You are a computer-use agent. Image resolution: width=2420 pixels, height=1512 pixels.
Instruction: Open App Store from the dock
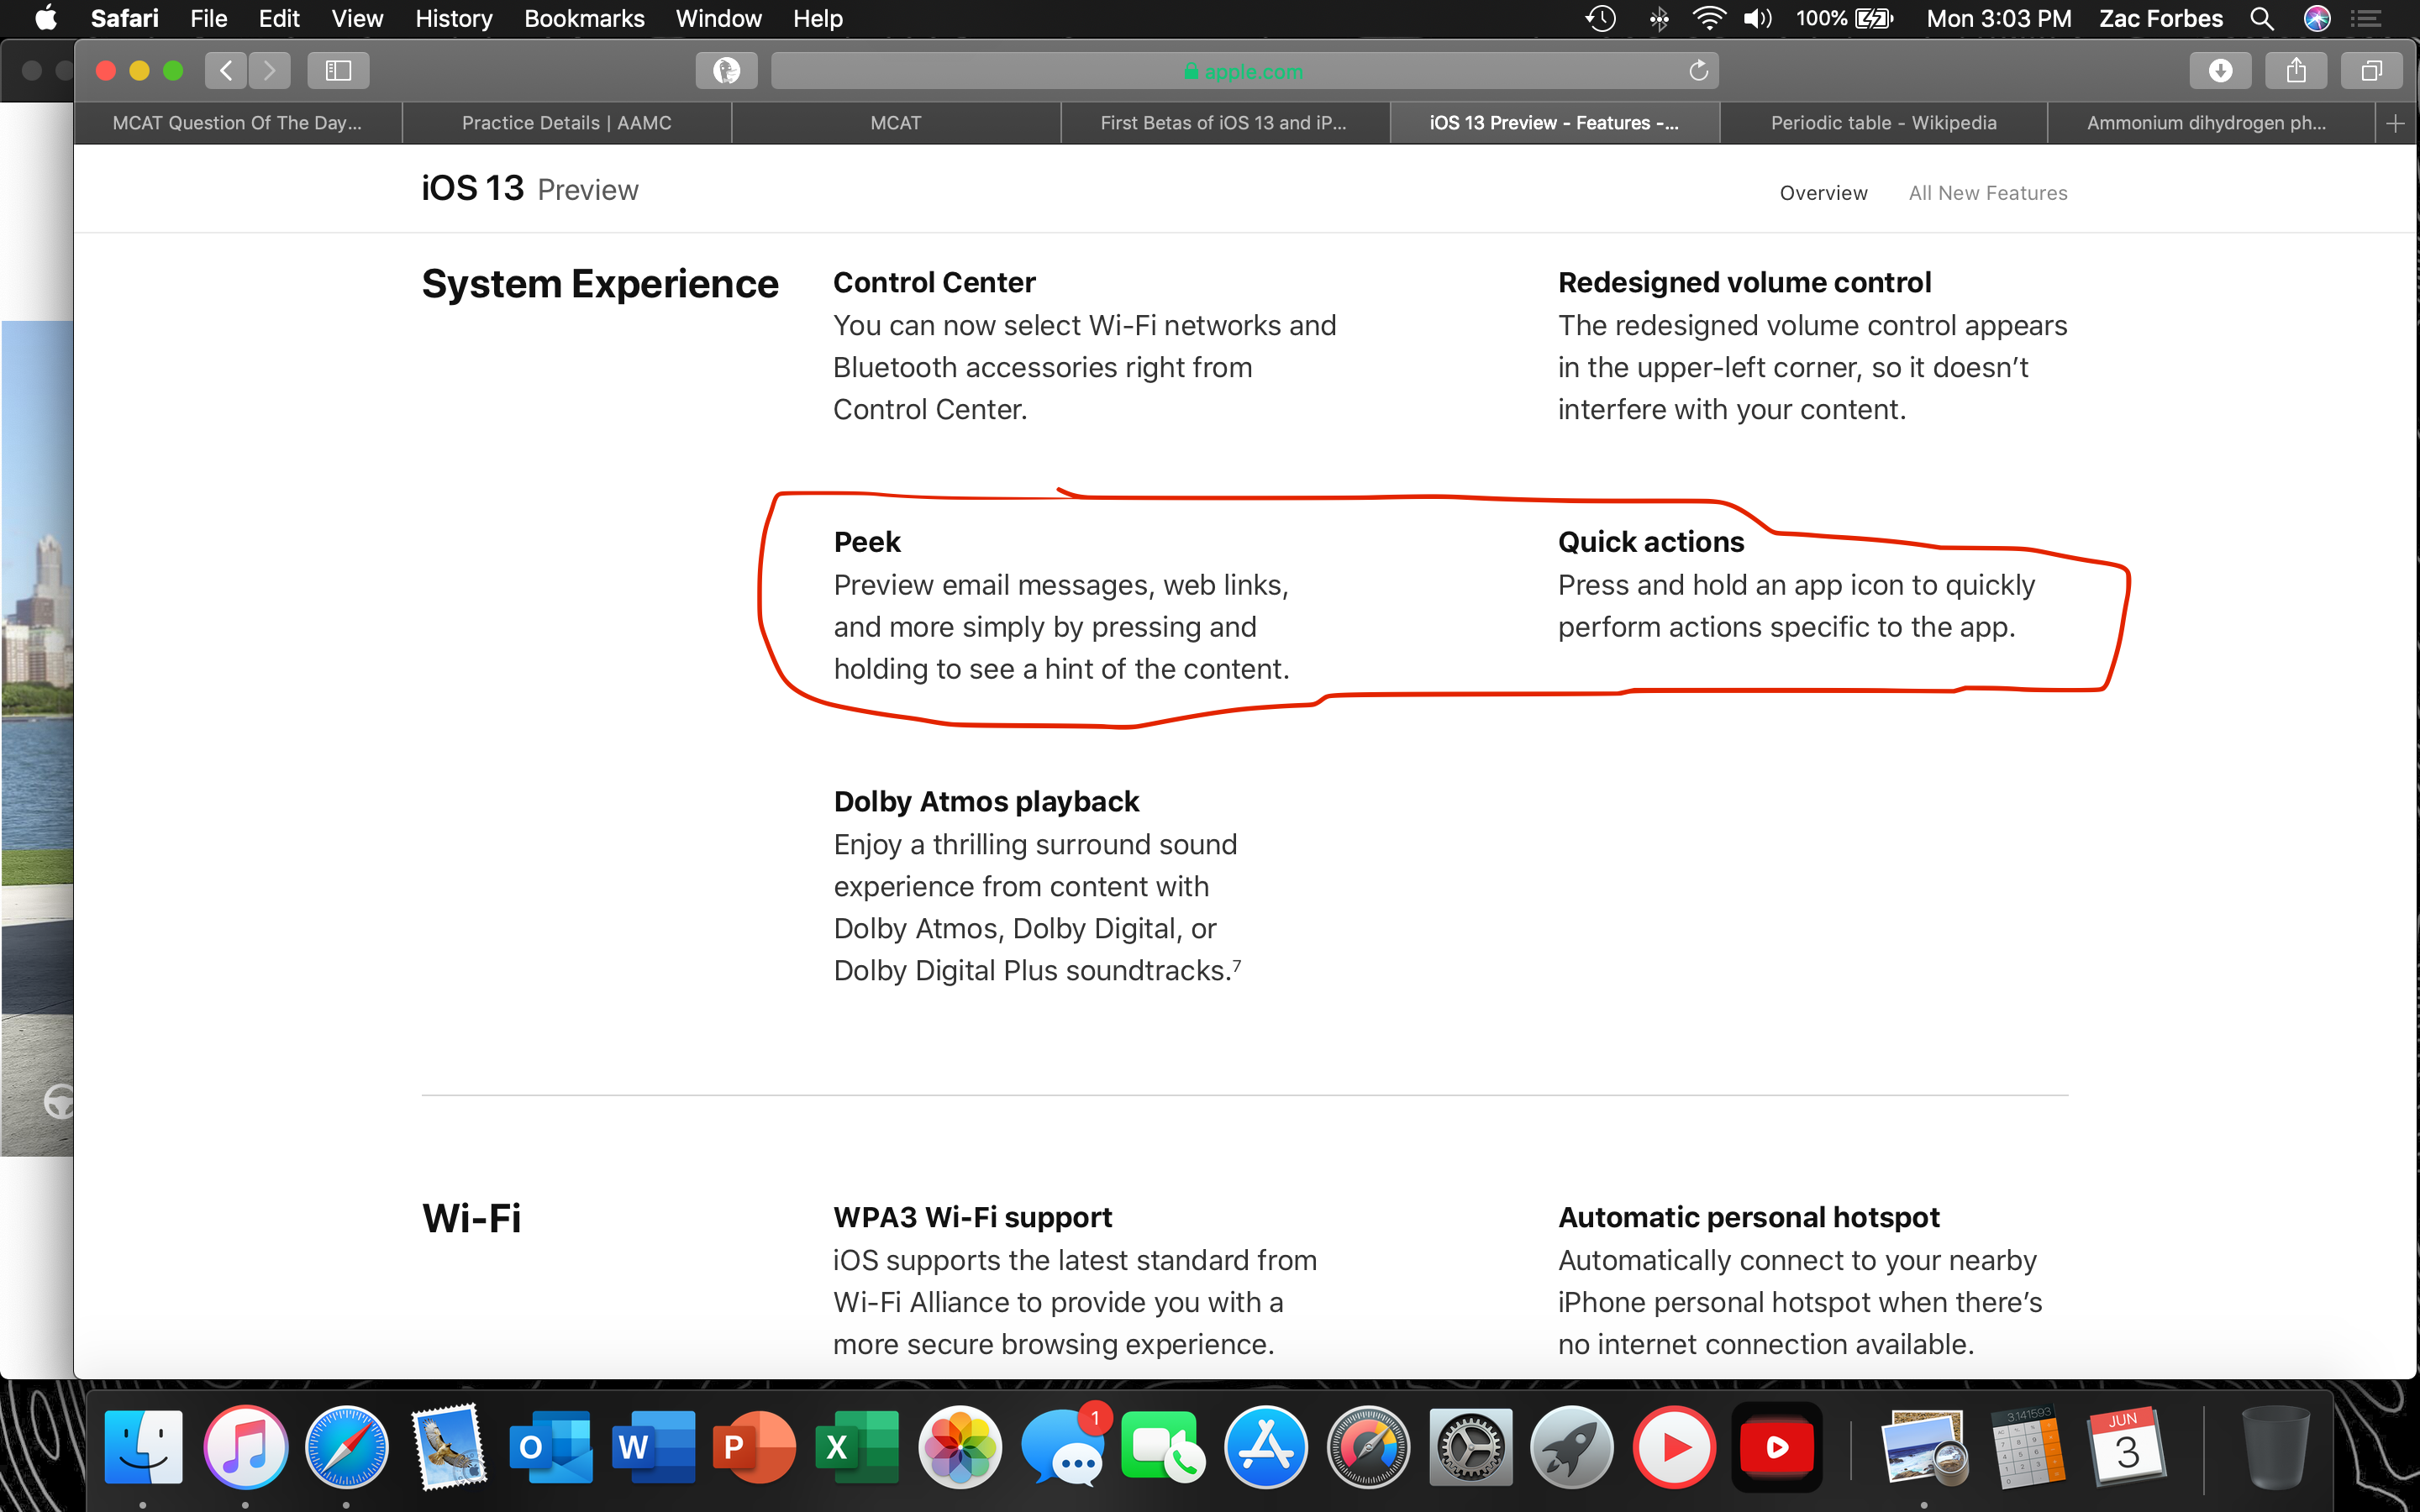point(1266,1447)
